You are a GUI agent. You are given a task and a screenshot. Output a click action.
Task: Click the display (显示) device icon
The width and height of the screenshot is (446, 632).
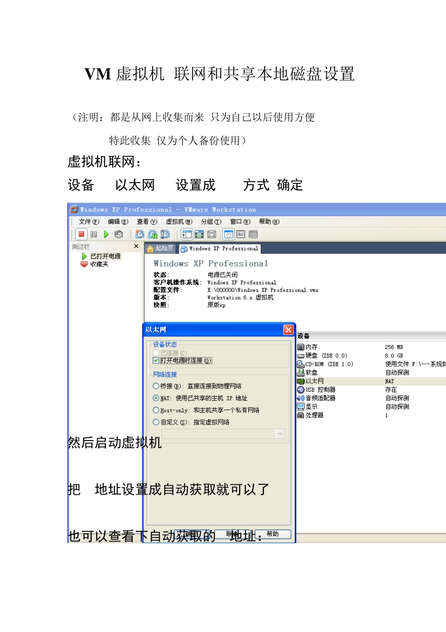point(301,407)
